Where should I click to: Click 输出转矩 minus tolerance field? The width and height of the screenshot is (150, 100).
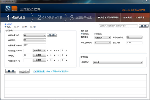tap(51, 60)
